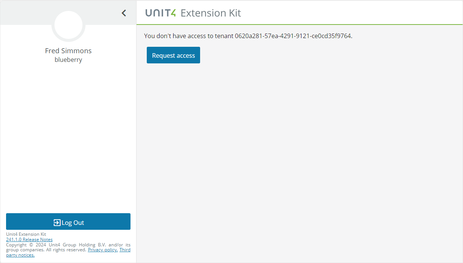The image size is (463, 263).
Task: Click the Fred Simmons user name
Action: [x=68, y=51]
